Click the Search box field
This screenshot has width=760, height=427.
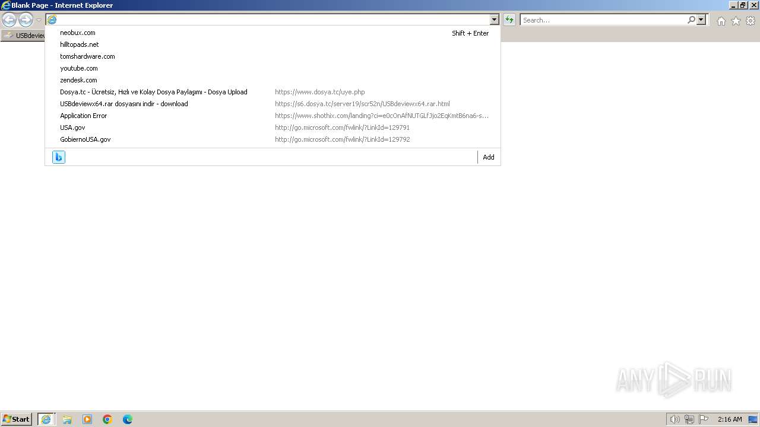(x=603, y=20)
